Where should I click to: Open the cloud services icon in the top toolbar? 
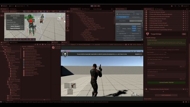[172, 6]
